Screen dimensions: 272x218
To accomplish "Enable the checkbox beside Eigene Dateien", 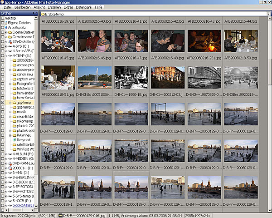I will pyautogui.click(x=2, y=23).
